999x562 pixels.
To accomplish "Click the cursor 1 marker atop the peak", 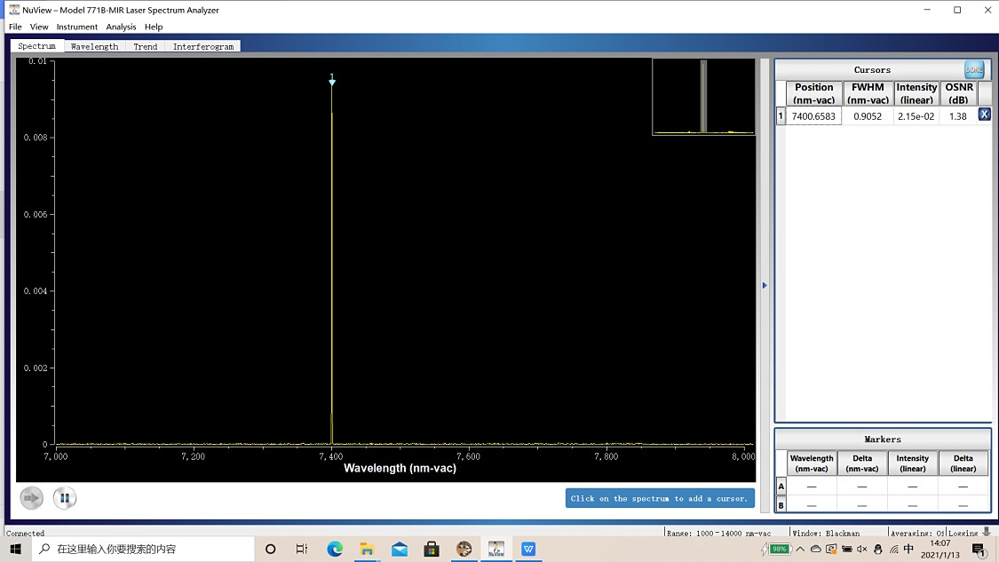I will tap(332, 81).
